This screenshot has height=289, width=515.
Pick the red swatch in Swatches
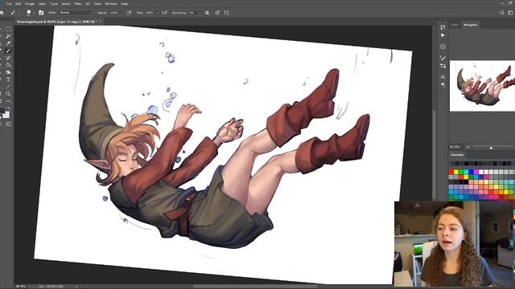[451, 172]
